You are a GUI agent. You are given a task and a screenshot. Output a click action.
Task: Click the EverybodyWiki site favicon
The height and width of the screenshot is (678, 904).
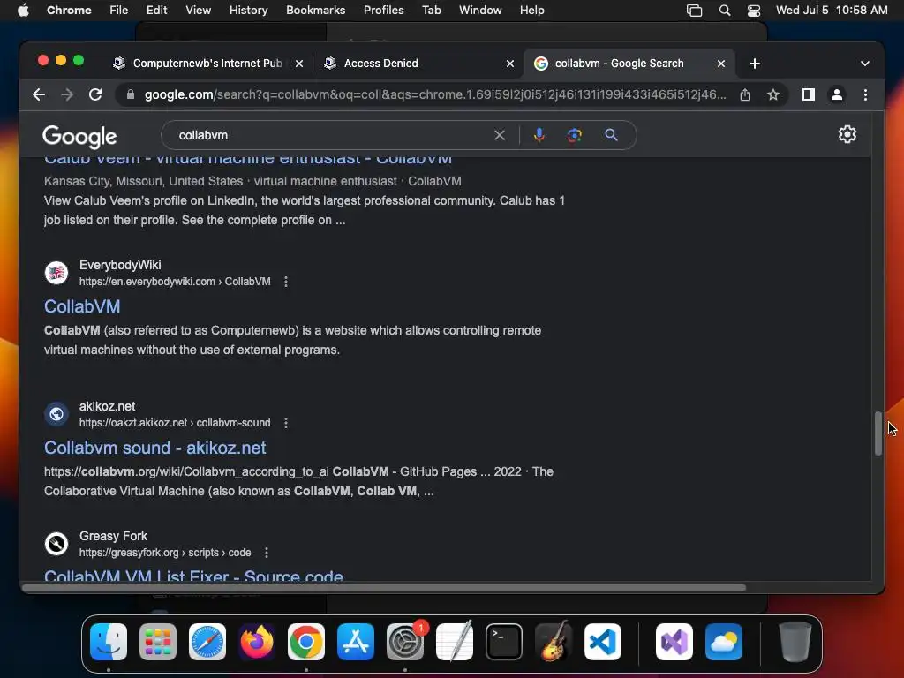[x=56, y=273]
